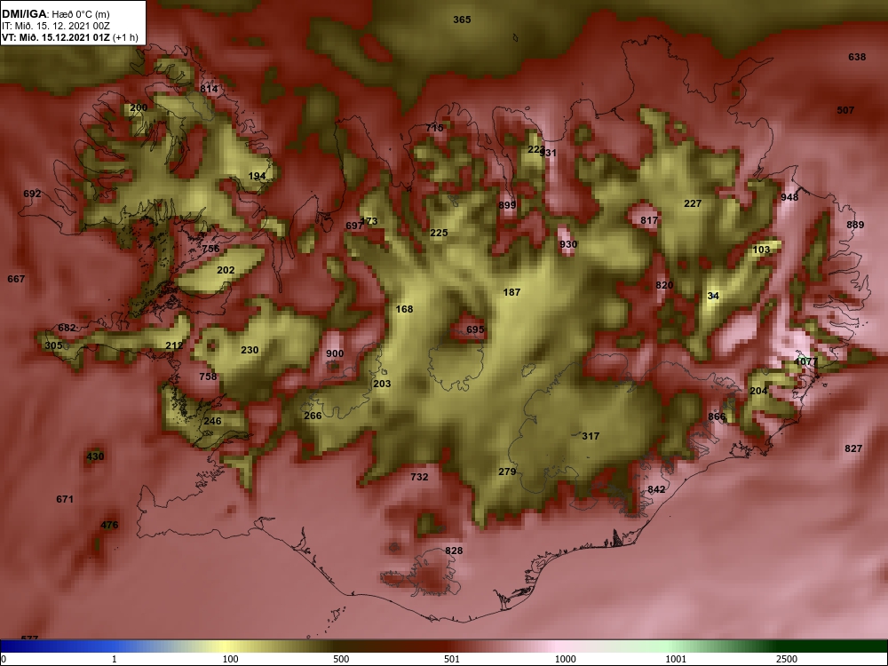The height and width of the screenshot is (666, 888).
Task: Click the 'VT: Mið. 15.12.2021 01Z (+1 h)' line
Action: point(69,37)
